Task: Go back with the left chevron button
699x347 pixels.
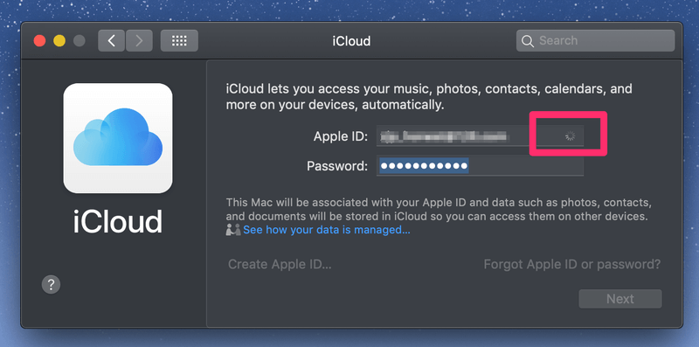Action: [x=112, y=41]
